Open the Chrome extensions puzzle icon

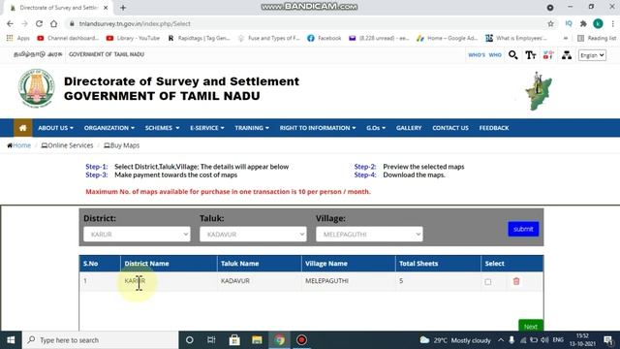coord(583,23)
